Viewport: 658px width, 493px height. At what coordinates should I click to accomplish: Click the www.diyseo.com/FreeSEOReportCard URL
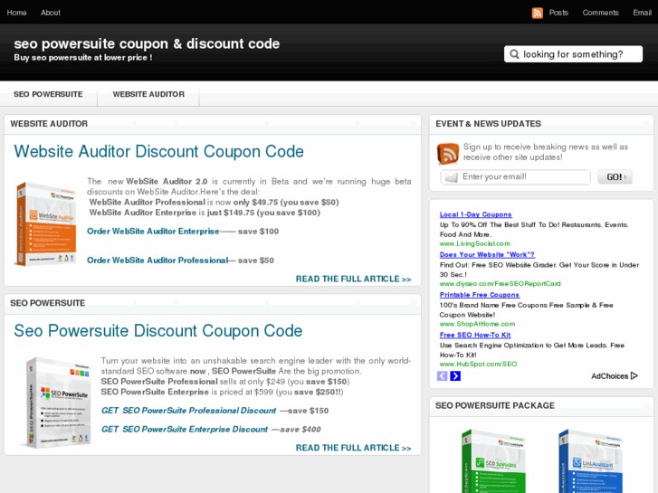pyautogui.click(x=500, y=284)
